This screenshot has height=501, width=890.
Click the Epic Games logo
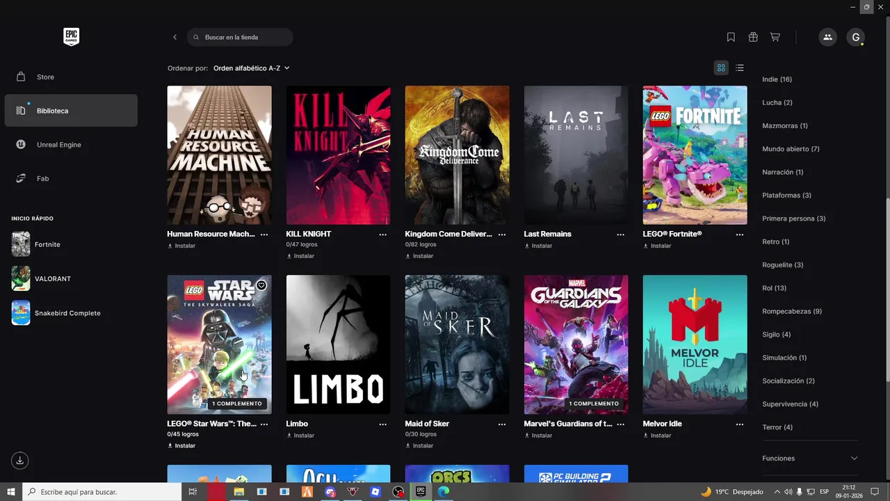(71, 37)
